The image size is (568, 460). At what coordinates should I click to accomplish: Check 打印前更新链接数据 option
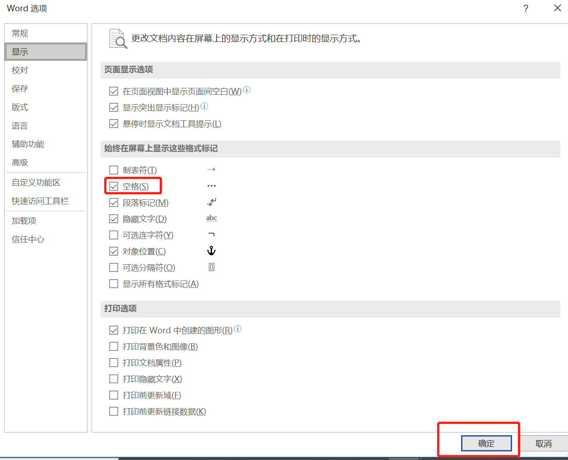coord(114,412)
